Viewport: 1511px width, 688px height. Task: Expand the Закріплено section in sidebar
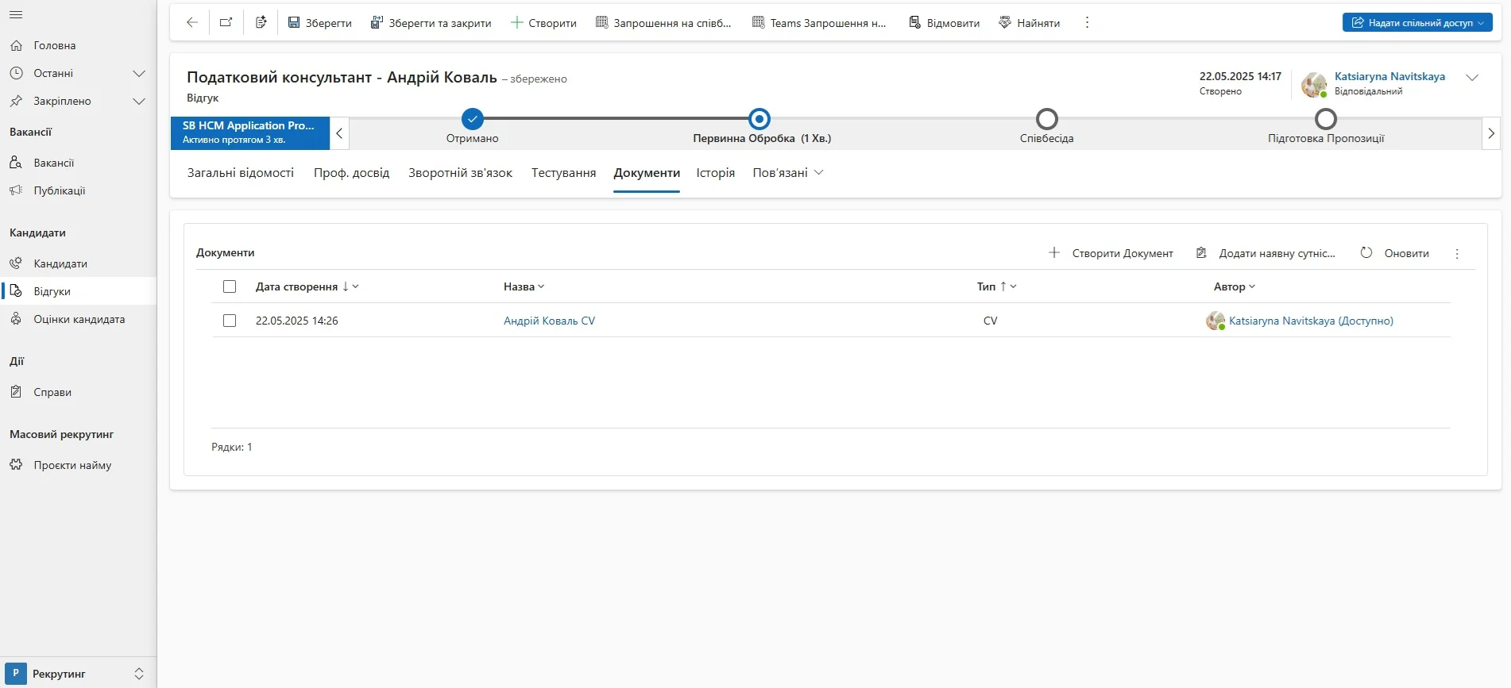pyautogui.click(x=139, y=101)
